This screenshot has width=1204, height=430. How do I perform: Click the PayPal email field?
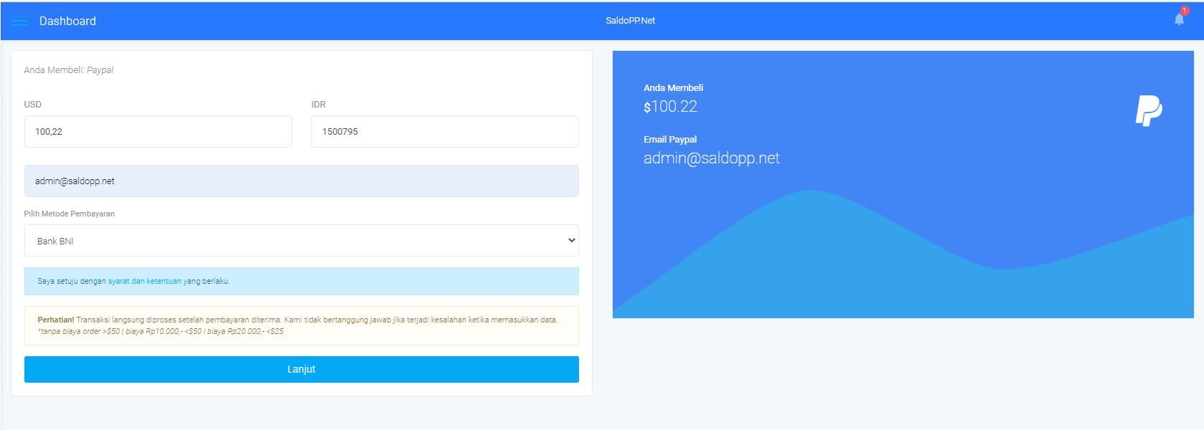[x=301, y=181]
